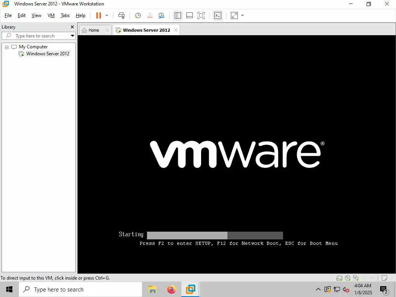Click the stretch guest display icon
Viewport: 396px width, 297px height.
pos(234,15)
